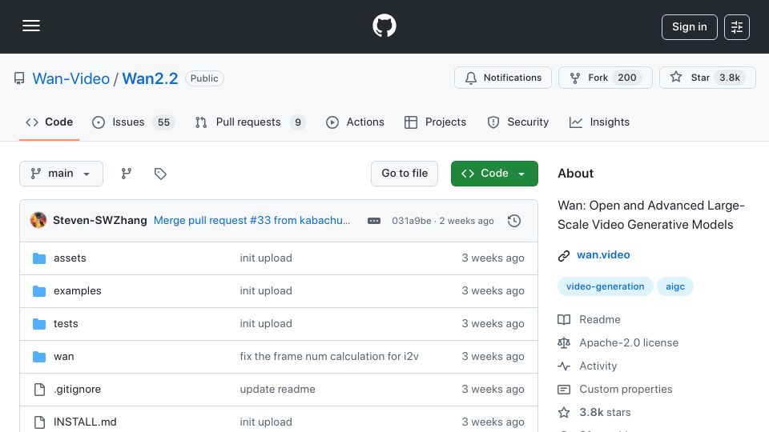
Task: Open the Issues tab
Action: pyautogui.click(x=133, y=122)
